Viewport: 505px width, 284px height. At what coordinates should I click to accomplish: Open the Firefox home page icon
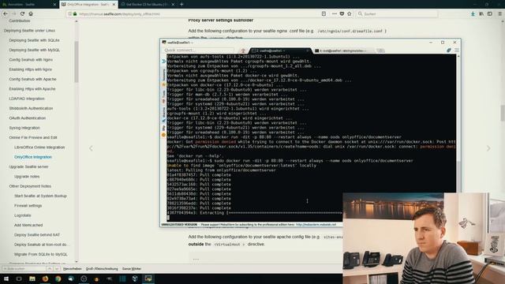(31, 14)
